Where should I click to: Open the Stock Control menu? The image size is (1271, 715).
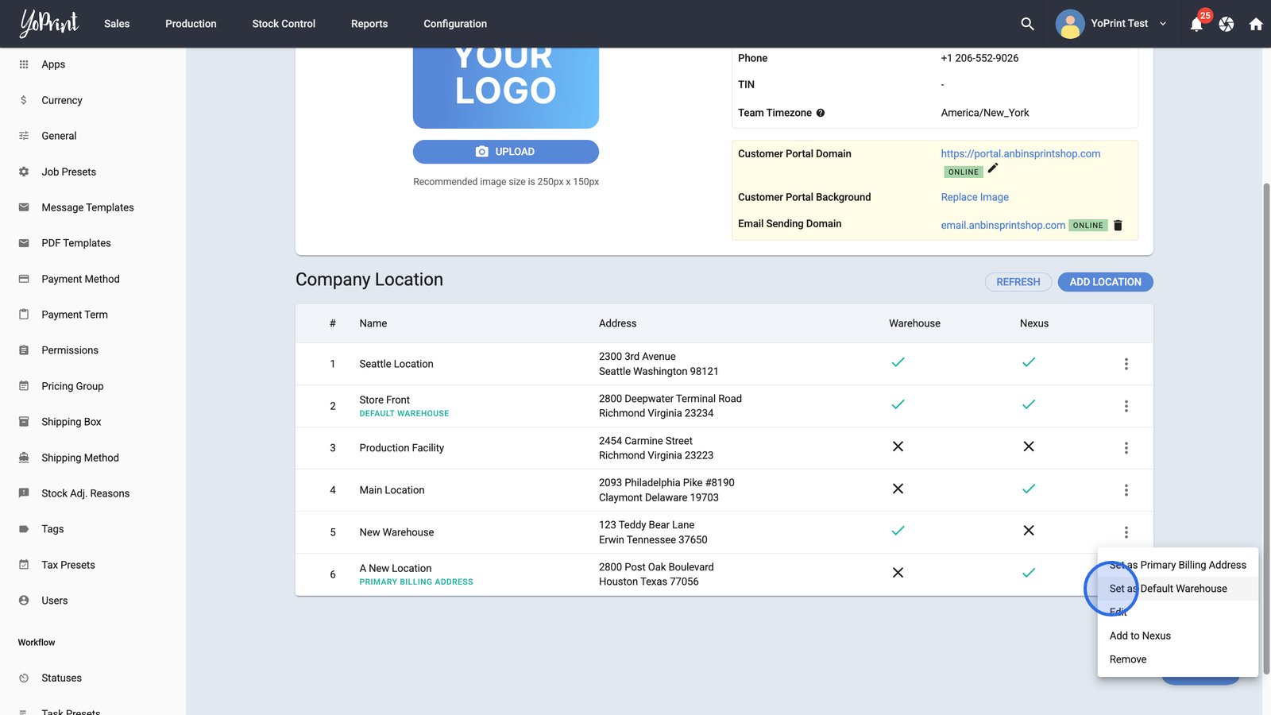pyautogui.click(x=284, y=24)
